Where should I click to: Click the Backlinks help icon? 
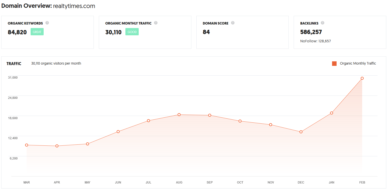[x=323, y=23]
